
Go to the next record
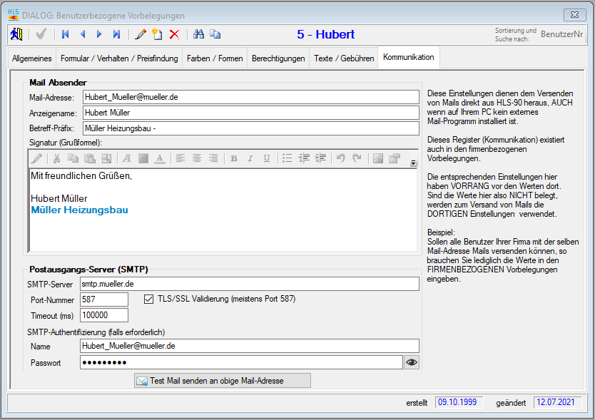click(x=99, y=34)
